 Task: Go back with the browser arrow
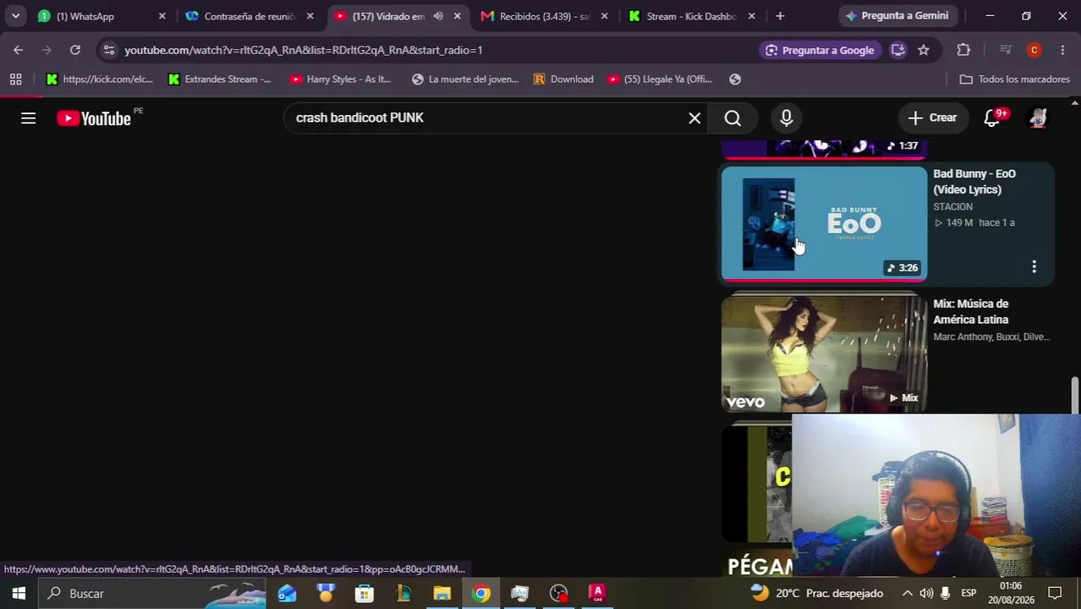click(18, 50)
